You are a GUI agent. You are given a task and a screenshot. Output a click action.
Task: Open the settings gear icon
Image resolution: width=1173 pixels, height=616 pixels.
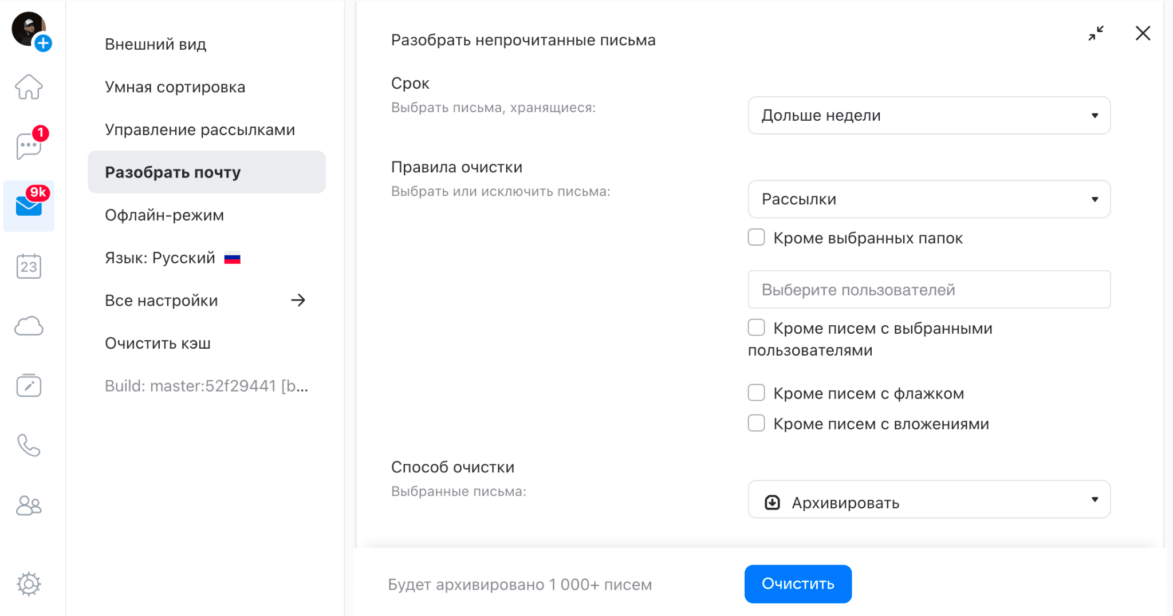[29, 584]
